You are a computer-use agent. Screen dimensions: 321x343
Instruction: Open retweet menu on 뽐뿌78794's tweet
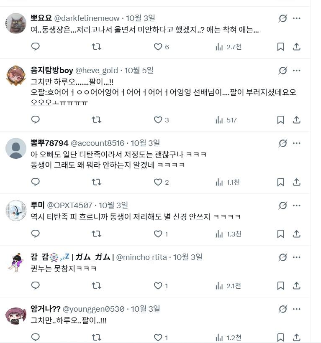point(96,182)
